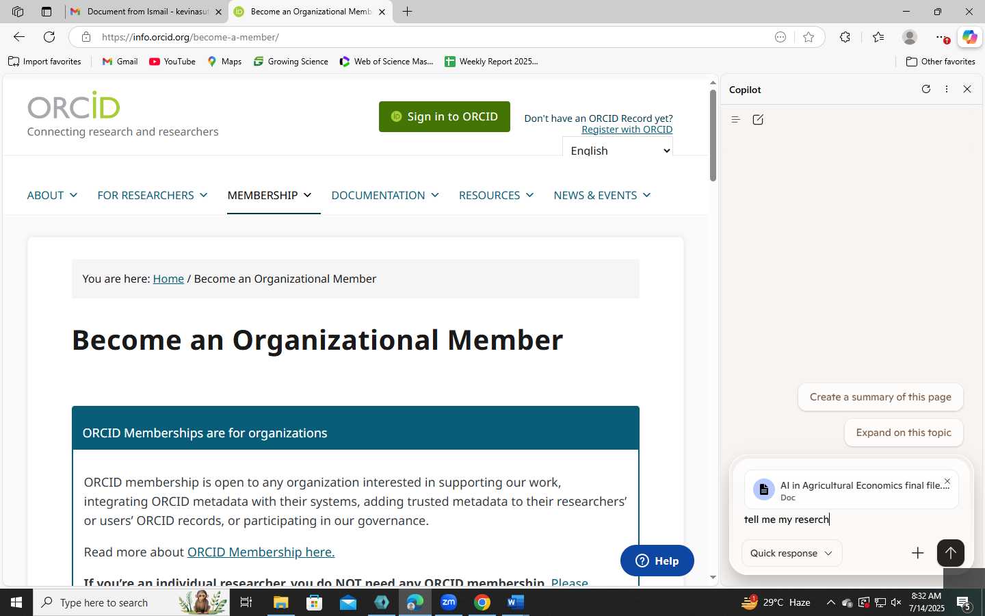The height and width of the screenshot is (616, 985).
Task: Add page to favorites star icon
Action: click(x=809, y=37)
